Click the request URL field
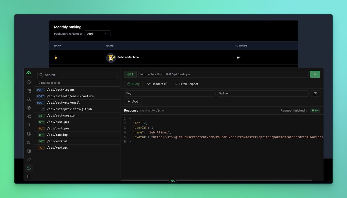The height and width of the screenshot is (198, 347). point(223,74)
